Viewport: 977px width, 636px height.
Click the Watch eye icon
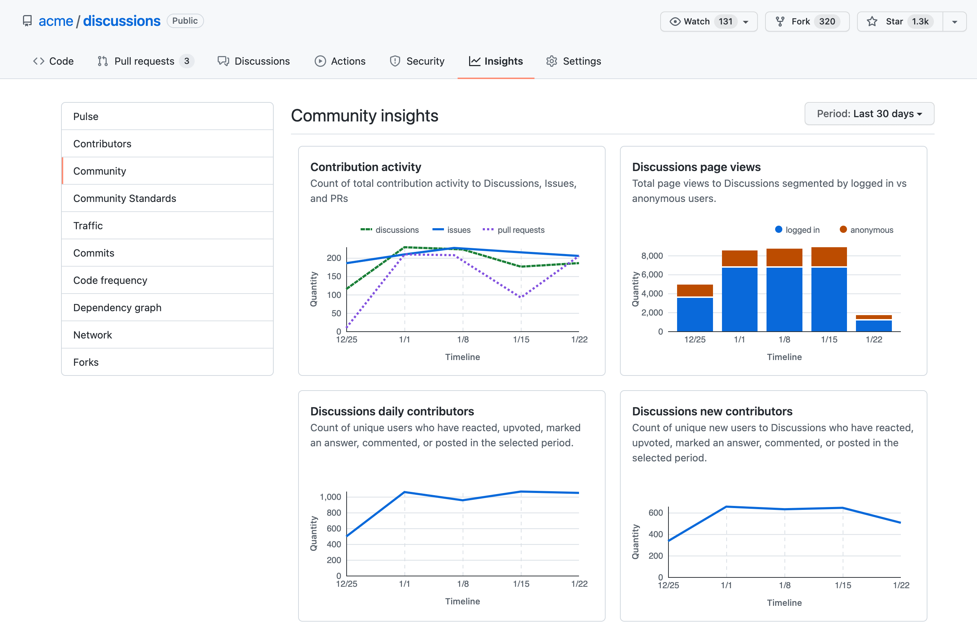coord(675,21)
